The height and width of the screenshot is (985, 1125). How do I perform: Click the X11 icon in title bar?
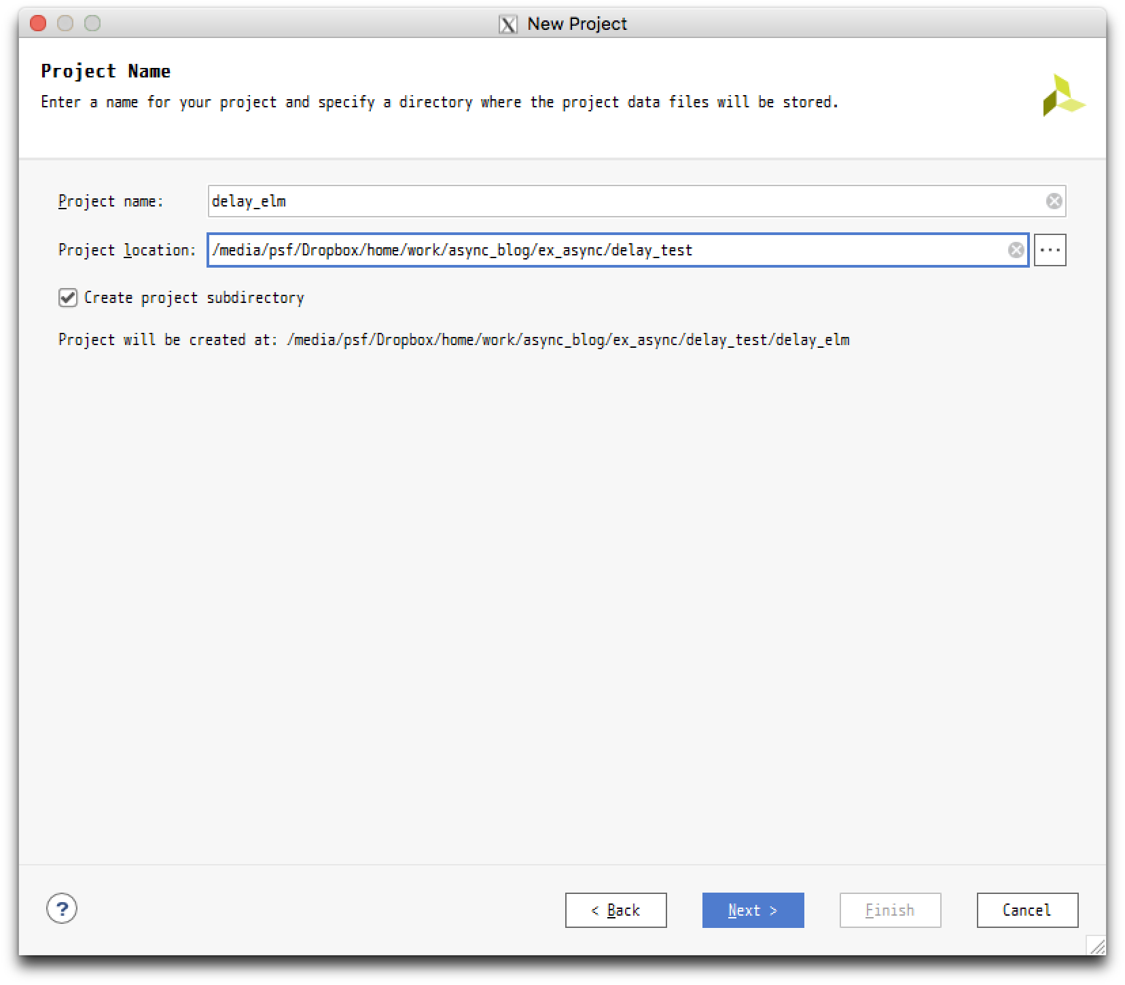tap(507, 24)
